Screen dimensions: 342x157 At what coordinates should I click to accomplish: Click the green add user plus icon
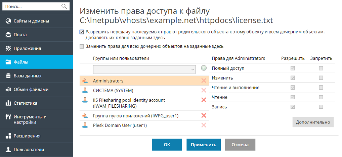coord(204,68)
